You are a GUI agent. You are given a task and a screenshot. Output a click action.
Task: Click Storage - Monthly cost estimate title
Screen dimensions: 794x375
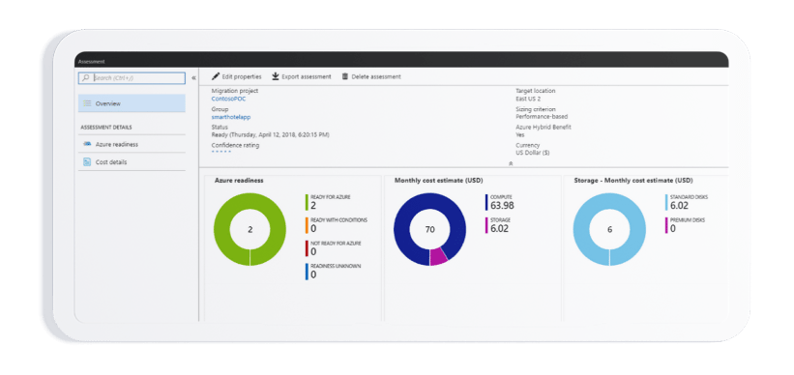pyautogui.click(x=633, y=180)
